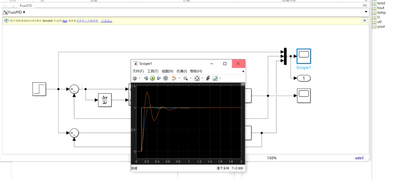
Task: Select the tout workspace variable
Action: tap(378, 8)
